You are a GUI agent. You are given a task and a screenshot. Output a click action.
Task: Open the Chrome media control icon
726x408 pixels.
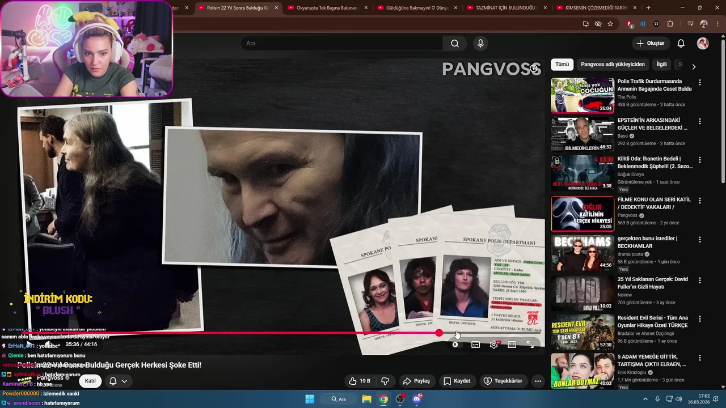point(690,24)
